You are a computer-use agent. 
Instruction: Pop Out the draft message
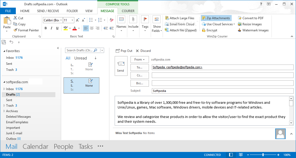124,51
